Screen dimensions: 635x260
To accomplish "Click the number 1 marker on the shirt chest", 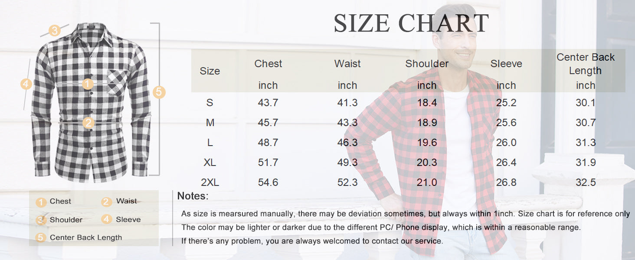I will (x=88, y=84).
